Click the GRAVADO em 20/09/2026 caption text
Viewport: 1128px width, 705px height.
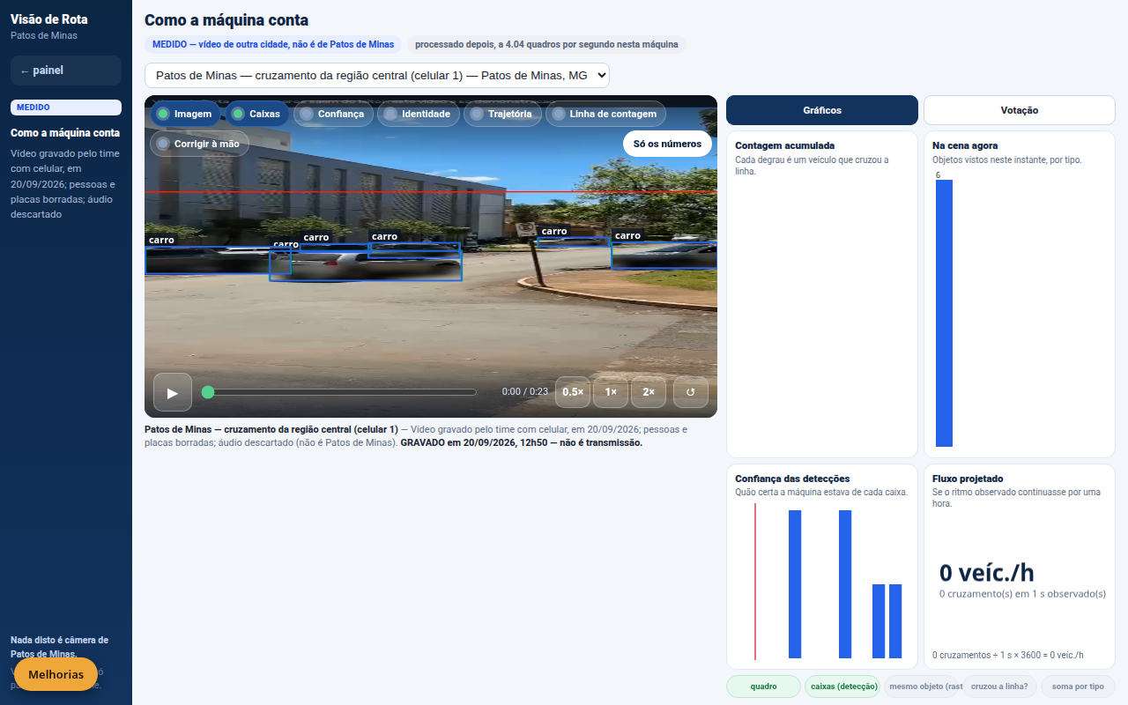pos(522,442)
